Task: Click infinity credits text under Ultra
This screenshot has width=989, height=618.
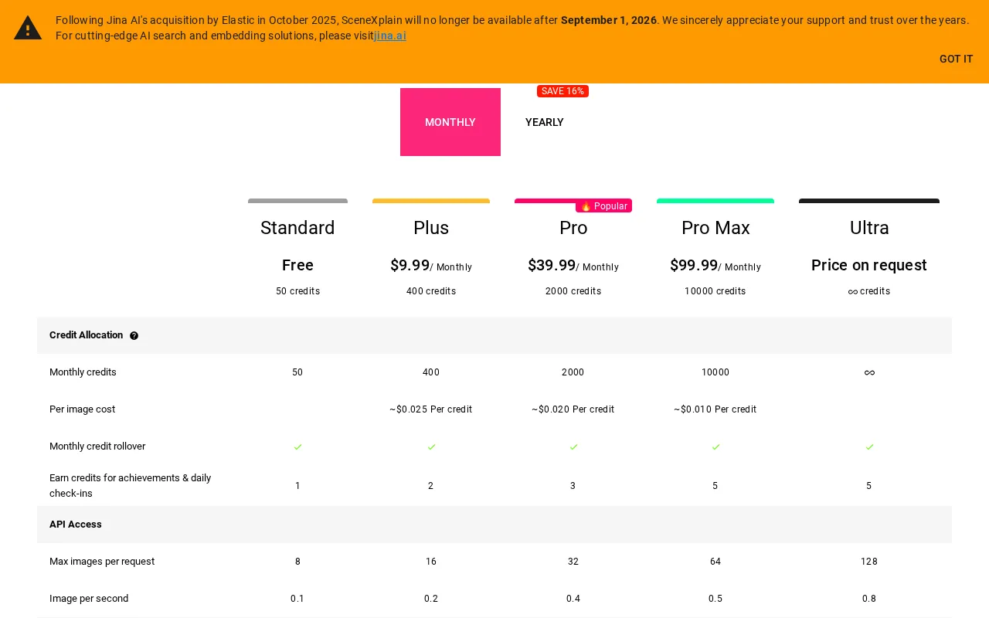Action: click(869, 291)
